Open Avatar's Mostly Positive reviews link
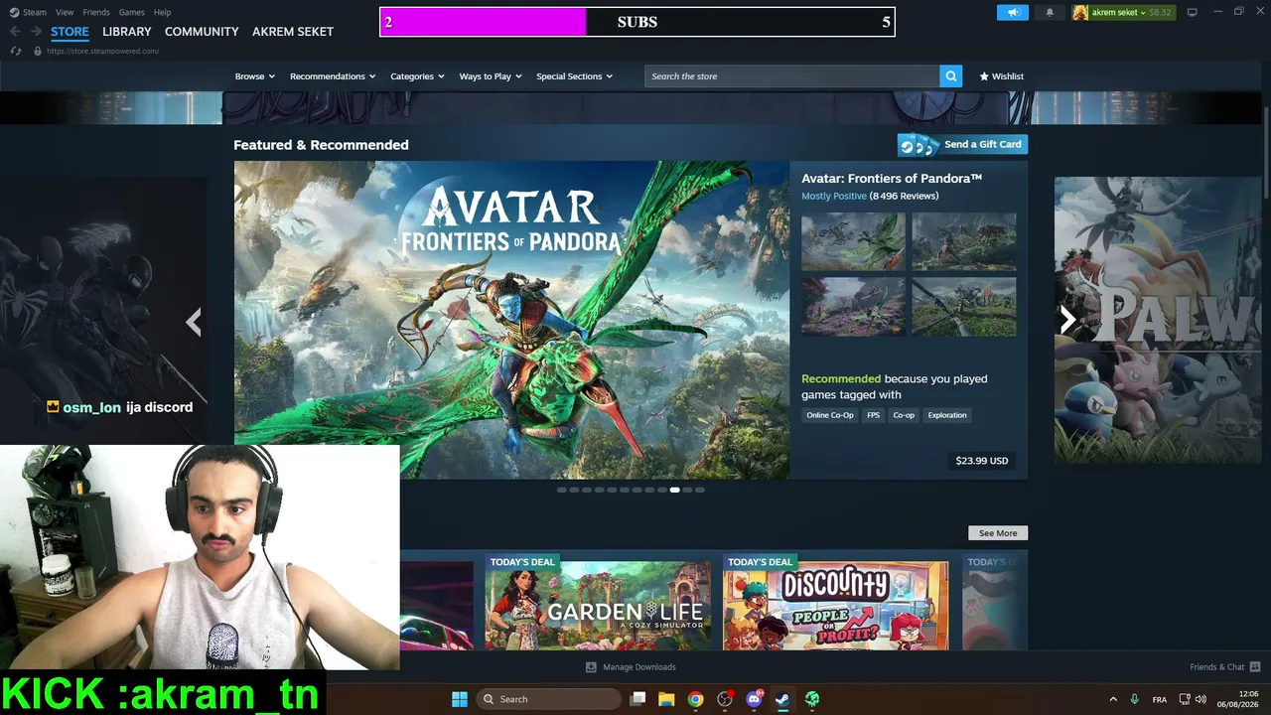1271x715 pixels. click(834, 196)
